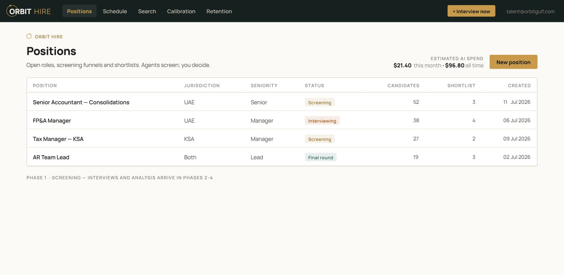Click the small orbit icon beside the ORBIT HIRE breadcrumb

coord(29,36)
